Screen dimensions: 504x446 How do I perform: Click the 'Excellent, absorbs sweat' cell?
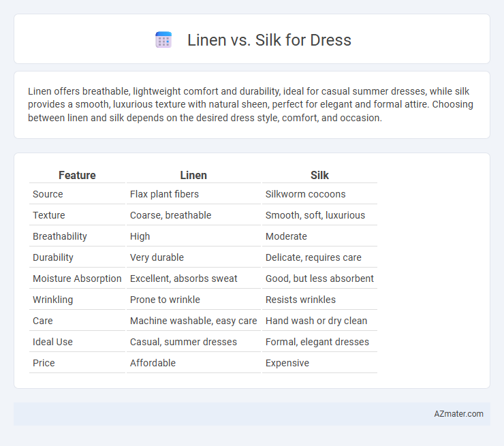[x=193, y=278]
